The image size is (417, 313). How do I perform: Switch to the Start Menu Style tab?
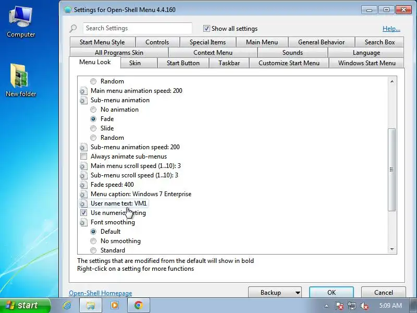pos(102,42)
